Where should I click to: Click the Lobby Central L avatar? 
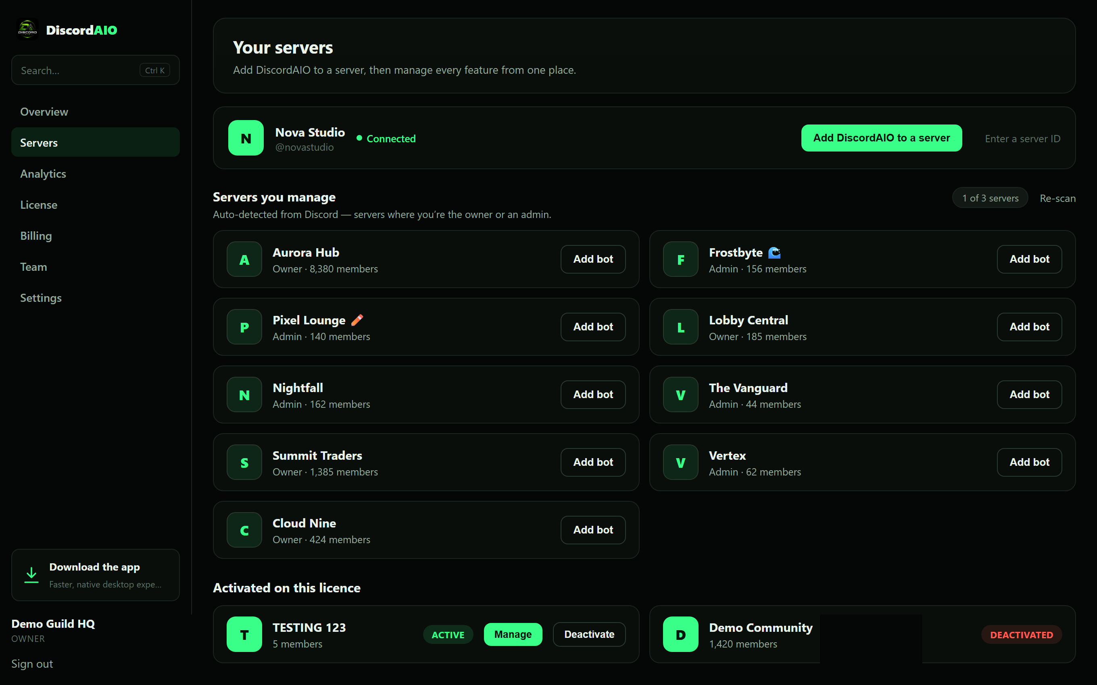680,327
